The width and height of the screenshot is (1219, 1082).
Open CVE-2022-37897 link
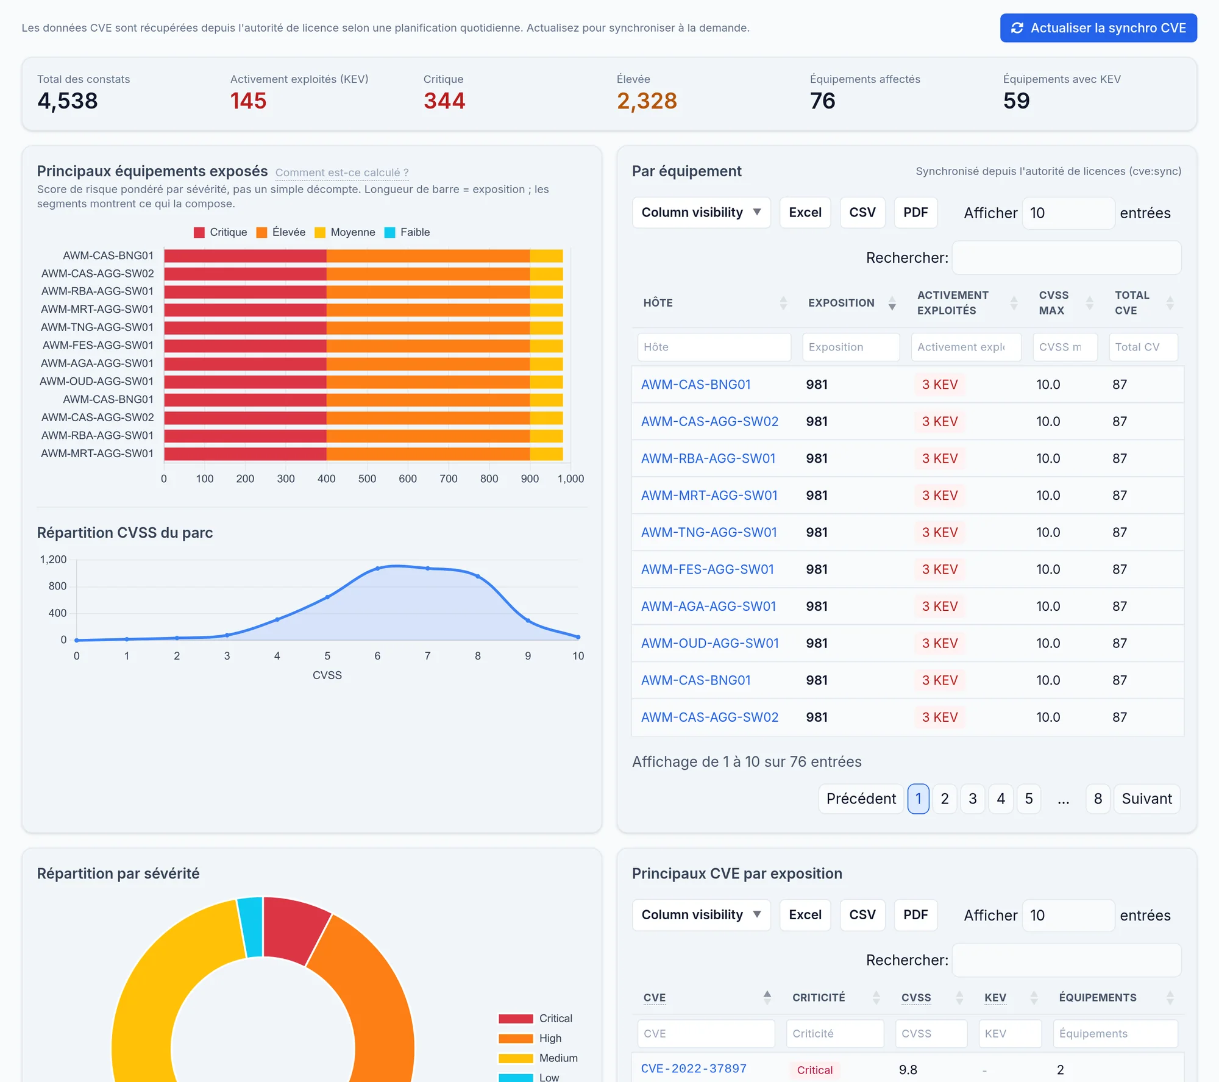pos(694,1069)
